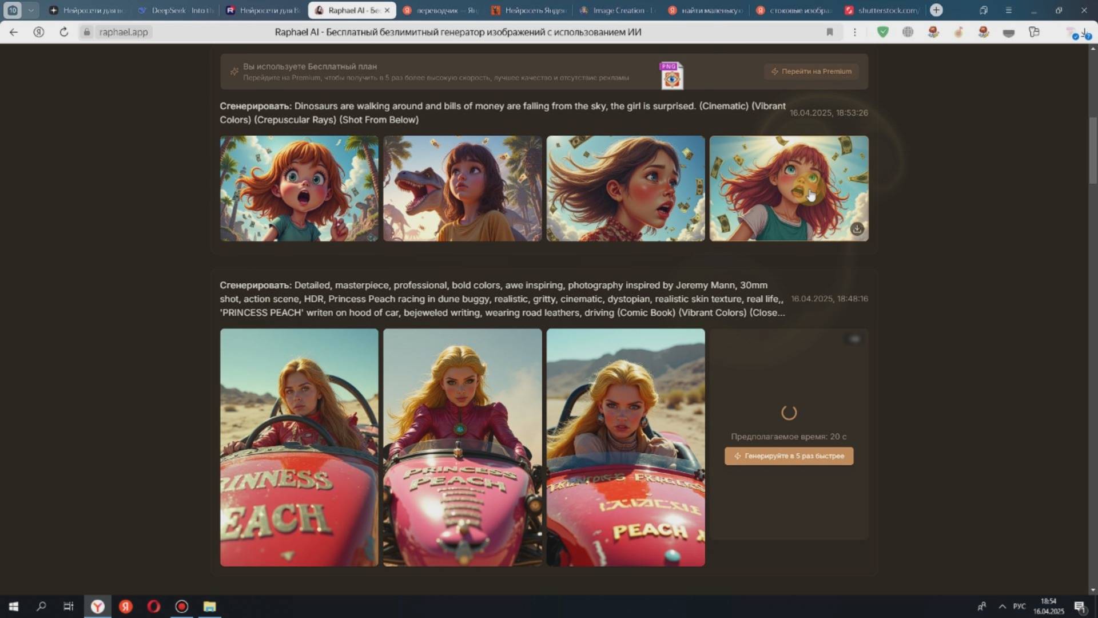This screenshot has height=618, width=1098.
Task: Open Task View on the taskbar
Action: point(69,607)
